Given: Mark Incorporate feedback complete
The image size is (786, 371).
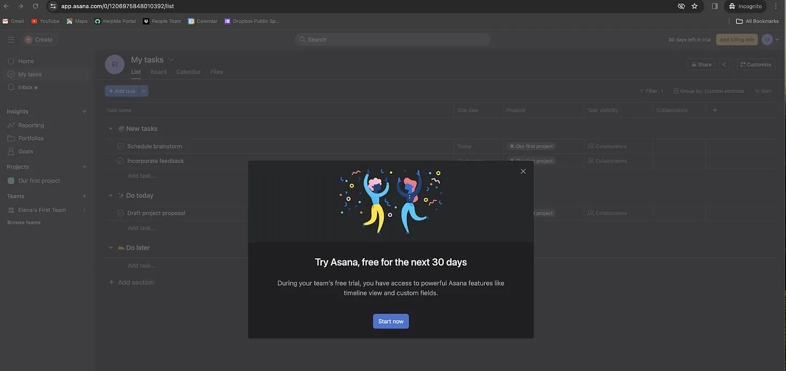Looking at the screenshot, I should point(120,161).
